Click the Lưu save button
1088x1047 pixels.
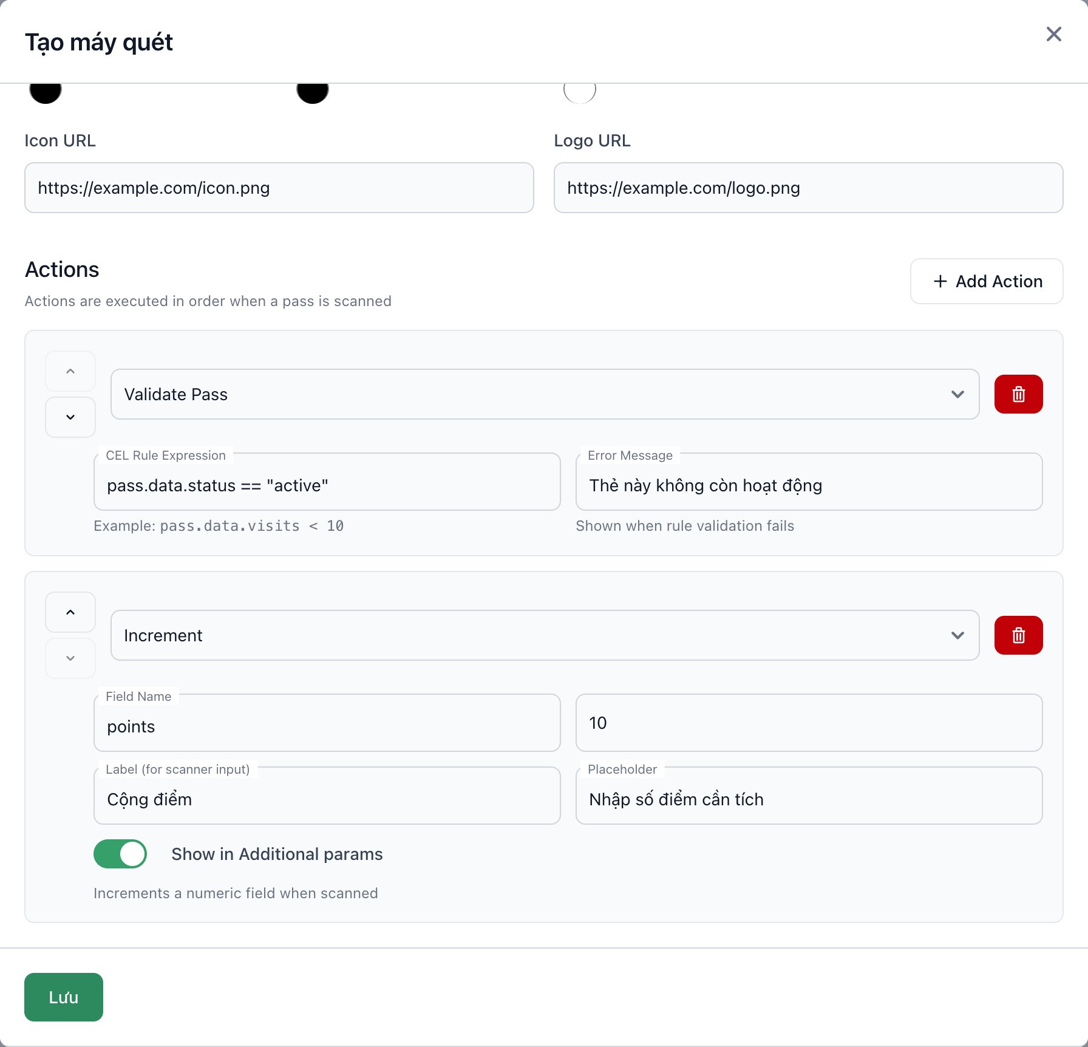[64, 997]
